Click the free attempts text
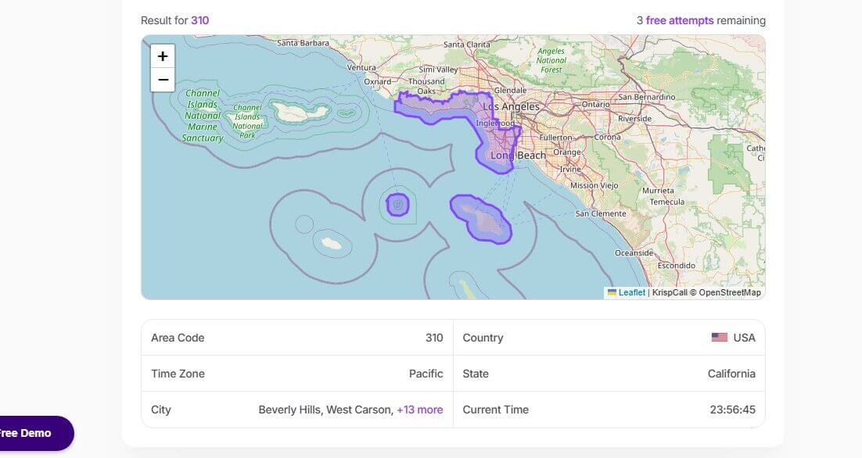Screen dimensions: 862x458 679,20
